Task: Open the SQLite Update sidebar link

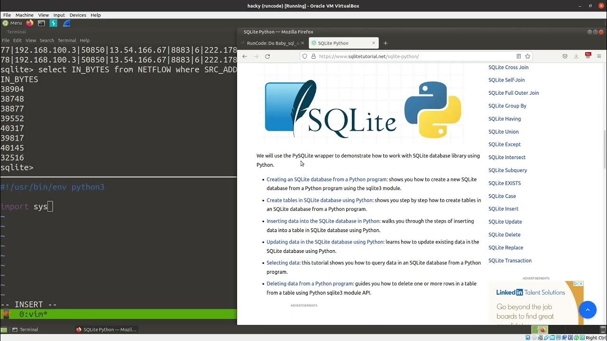Action: click(x=505, y=222)
